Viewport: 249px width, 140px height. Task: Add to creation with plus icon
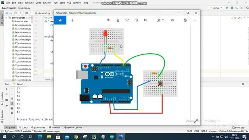tap(72, 20)
